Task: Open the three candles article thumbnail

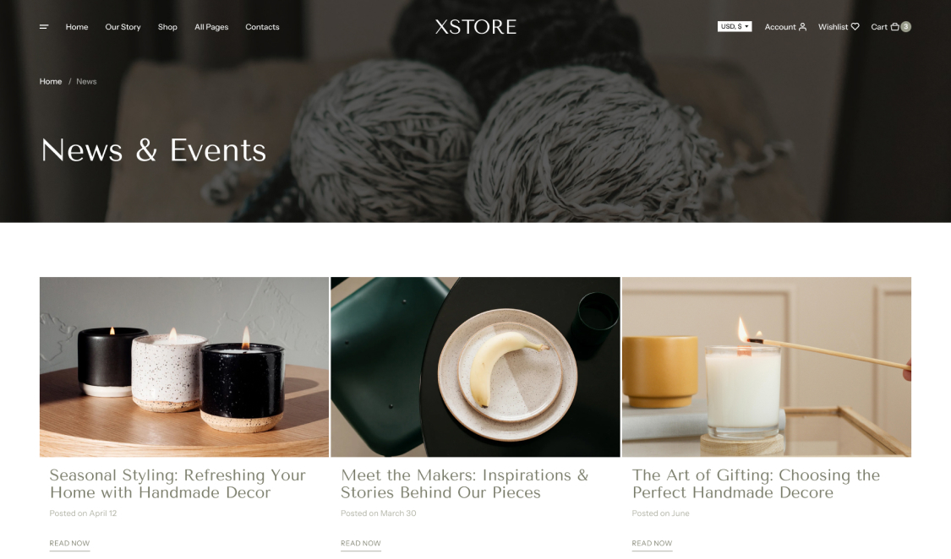Action: pyautogui.click(x=184, y=367)
